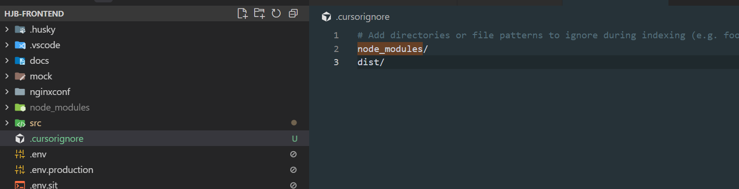Image resolution: width=739 pixels, height=189 pixels.
Task: Open the docs folder
Action: pos(39,61)
